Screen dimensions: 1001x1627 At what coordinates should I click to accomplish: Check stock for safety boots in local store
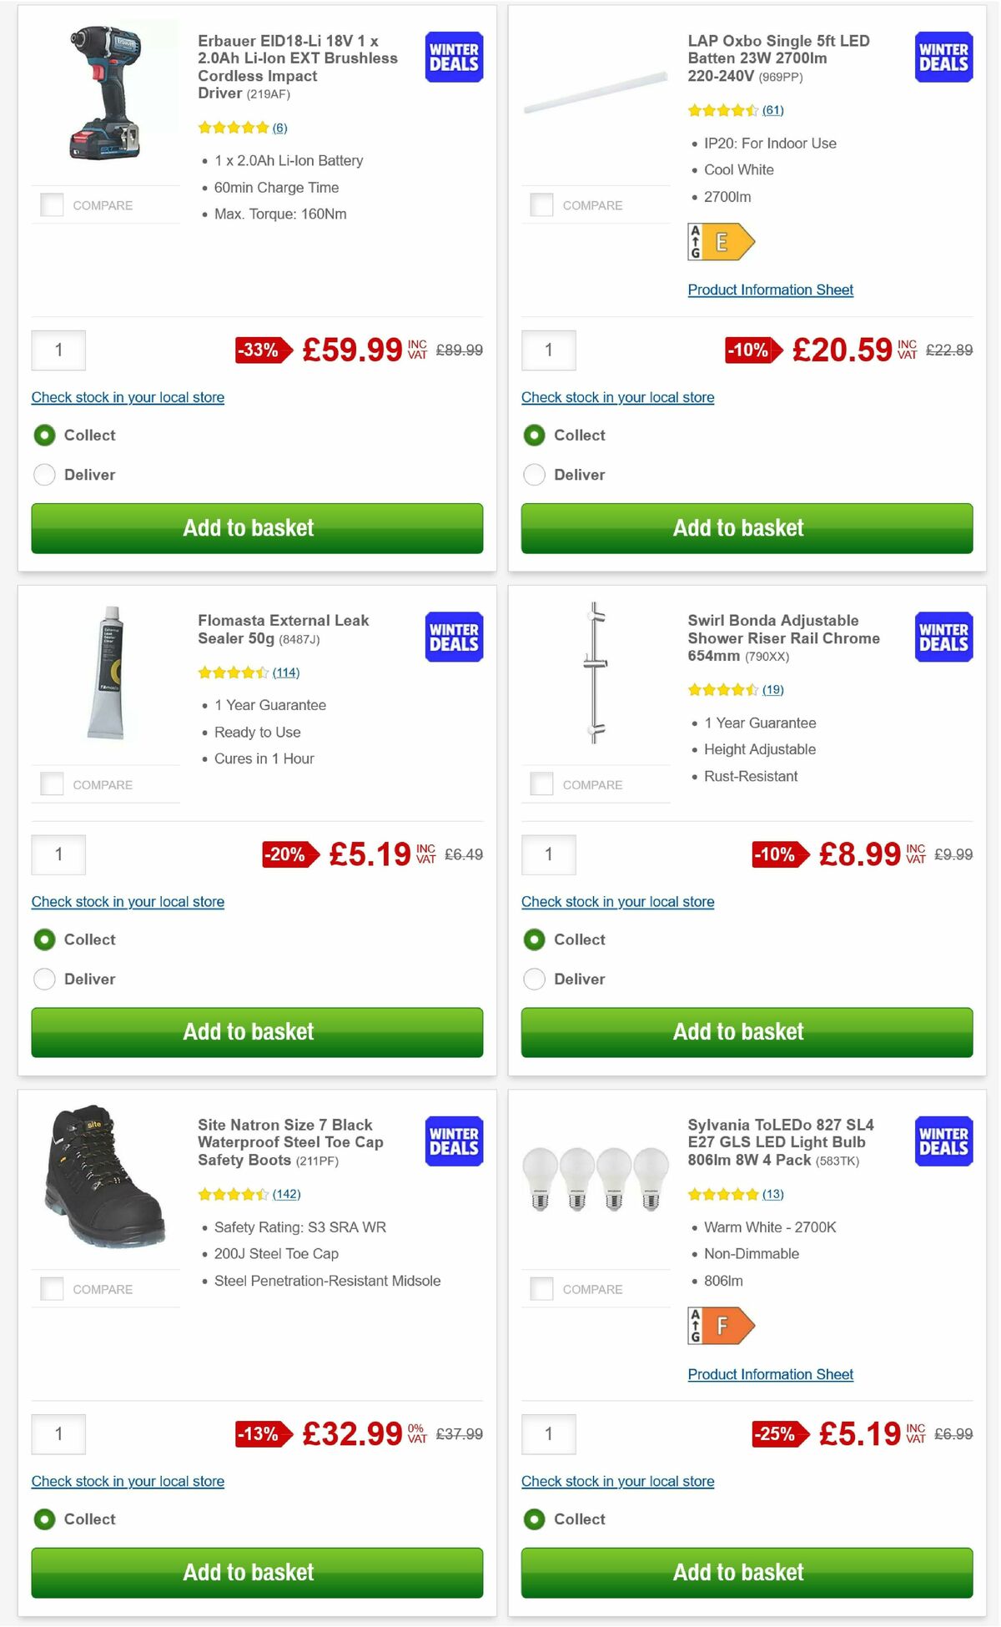[x=127, y=1481]
